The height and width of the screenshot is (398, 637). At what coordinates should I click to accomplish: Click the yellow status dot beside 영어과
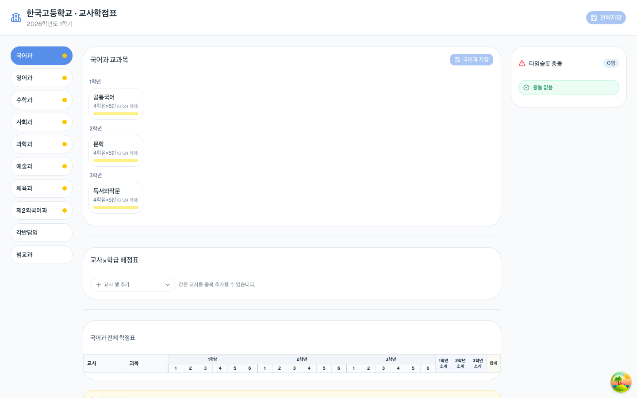point(65,78)
